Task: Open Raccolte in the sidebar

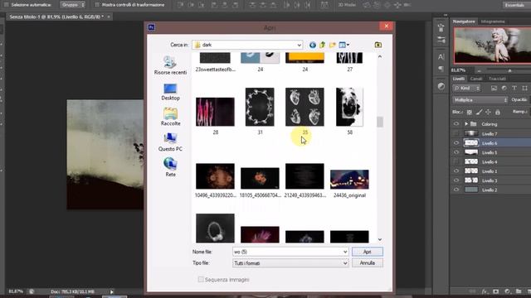Action: click(x=170, y=117)
